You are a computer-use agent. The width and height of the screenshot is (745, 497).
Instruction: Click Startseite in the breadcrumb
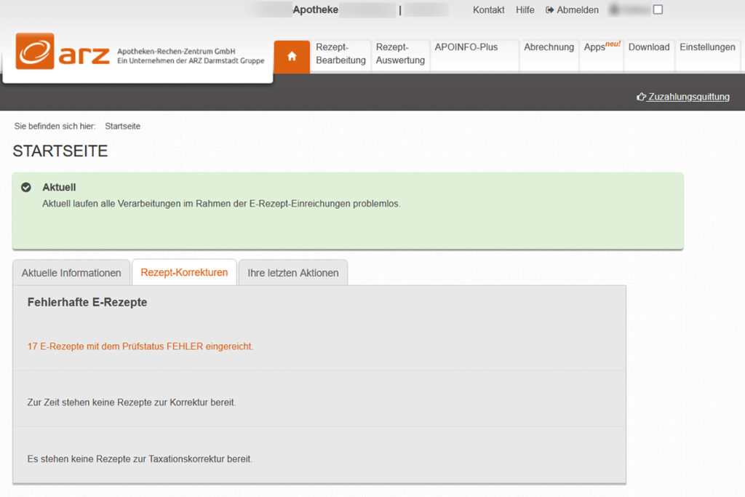tap(122, 127)
